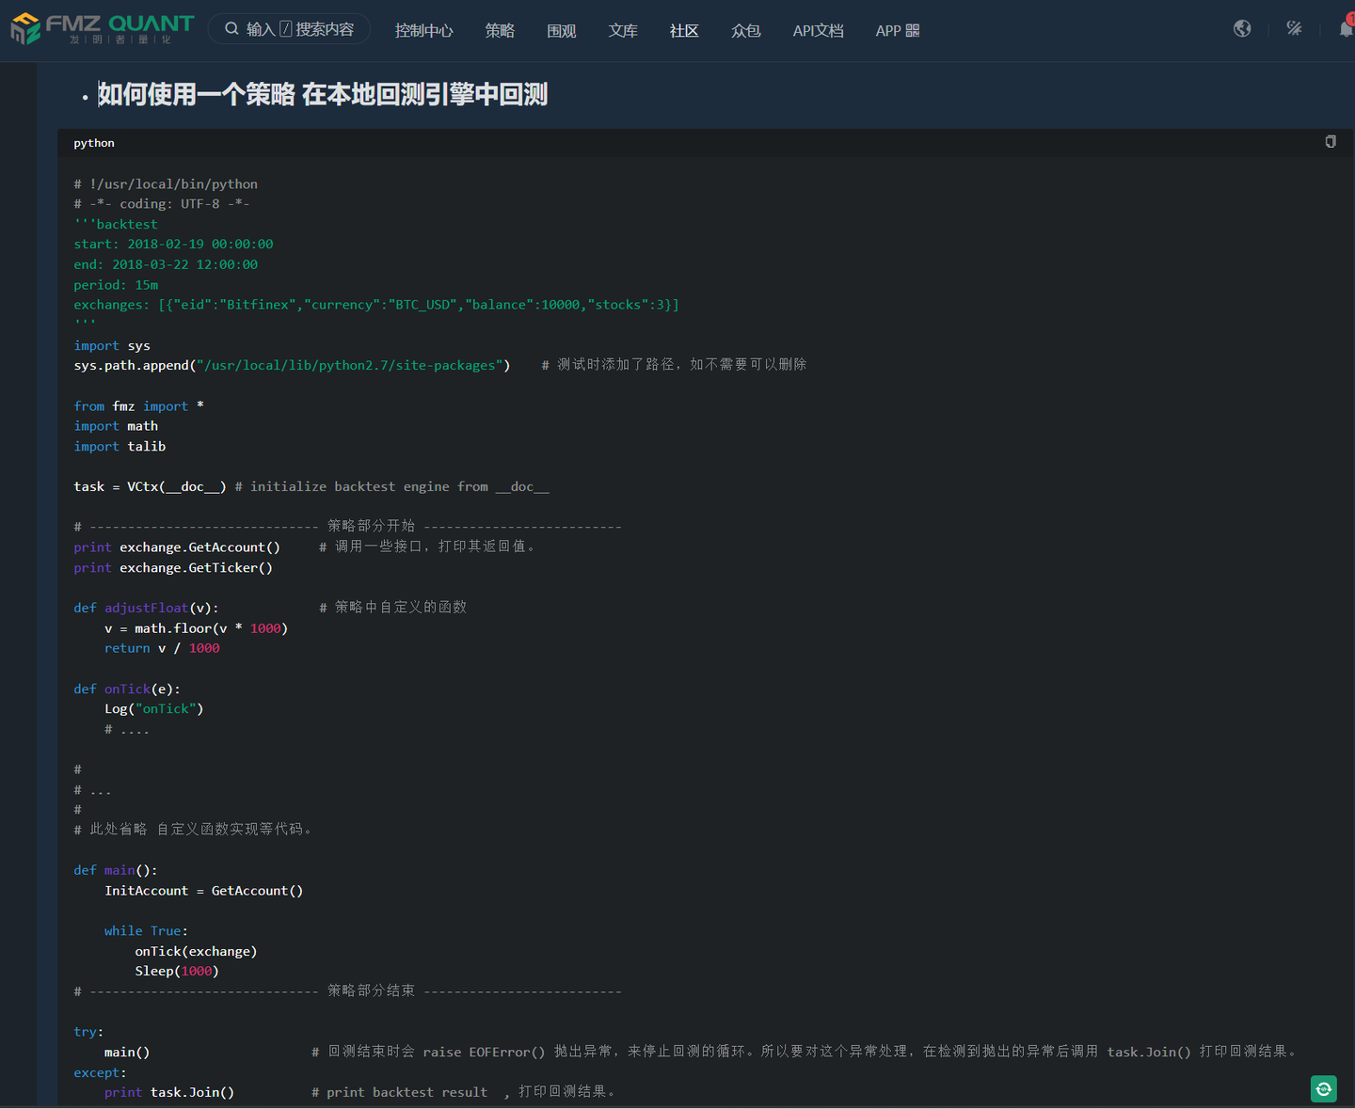Screen dimensions: 1355x1109
Task: Click the 'def onTick(e):' line
Action: [x=127, y=689]
